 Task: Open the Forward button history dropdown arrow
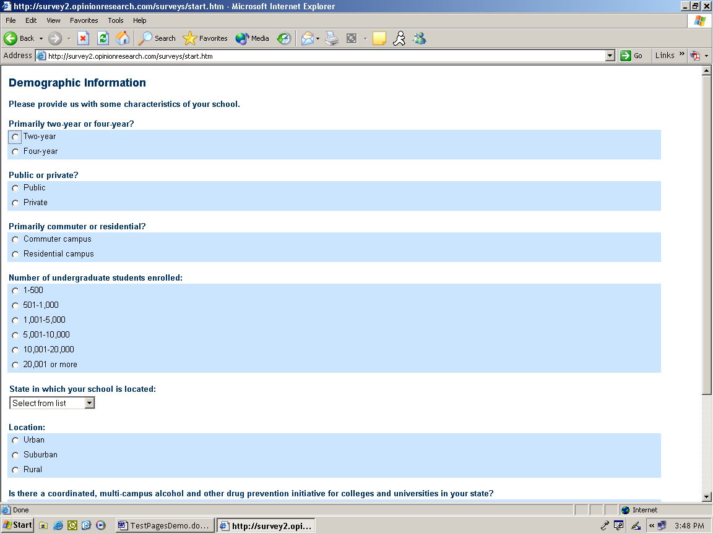click(69, 38)
